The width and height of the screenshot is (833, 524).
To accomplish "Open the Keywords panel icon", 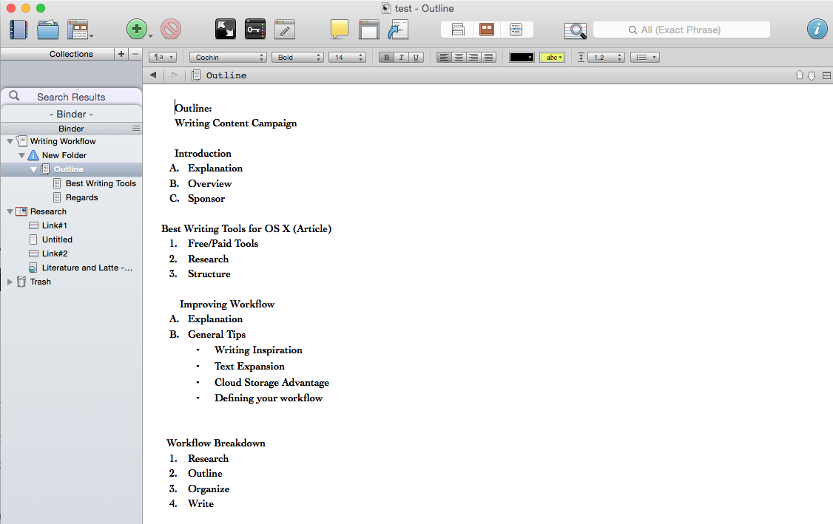I will pyautogui.click(x=255, y=30).
